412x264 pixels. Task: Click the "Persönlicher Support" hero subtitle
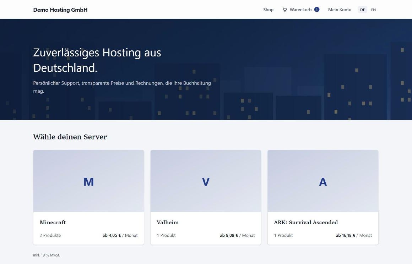pos(122,87)
